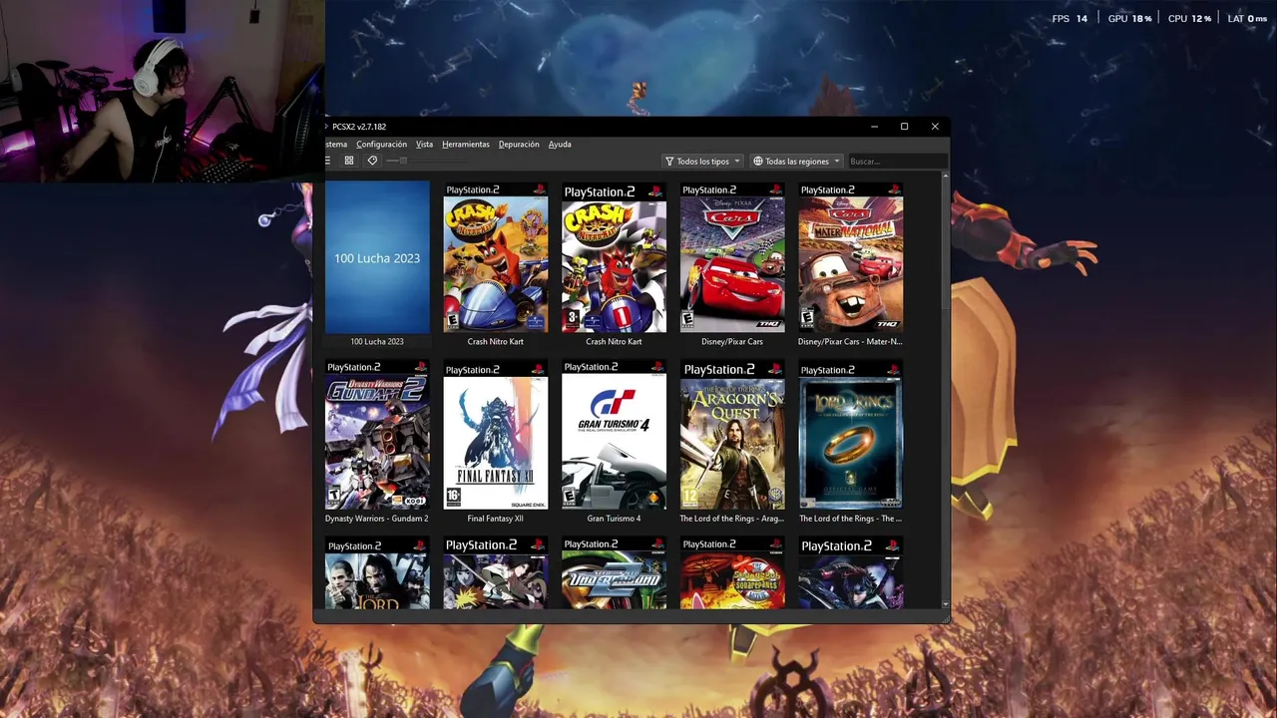1277x718 pixels.
Task: Click the "Dynasty Warriors - Gundam 2" title label
Action: pos(377,519)
